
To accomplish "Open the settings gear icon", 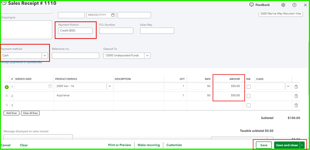I will tap(283, 5).
